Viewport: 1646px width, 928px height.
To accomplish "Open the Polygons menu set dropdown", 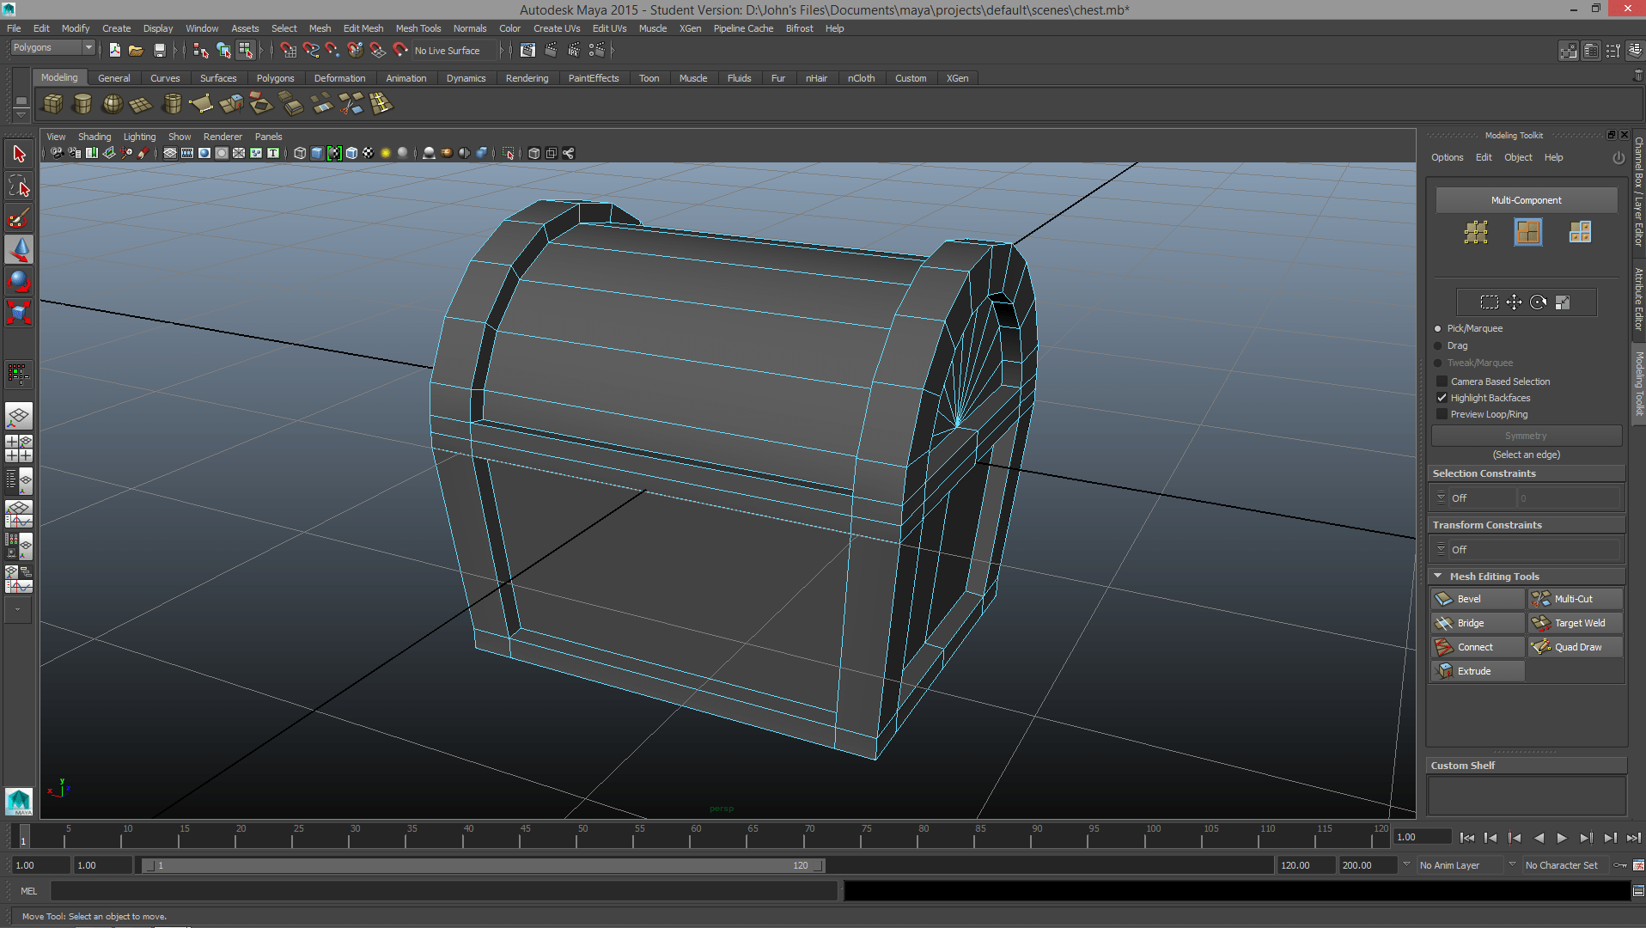I will 52,48.
